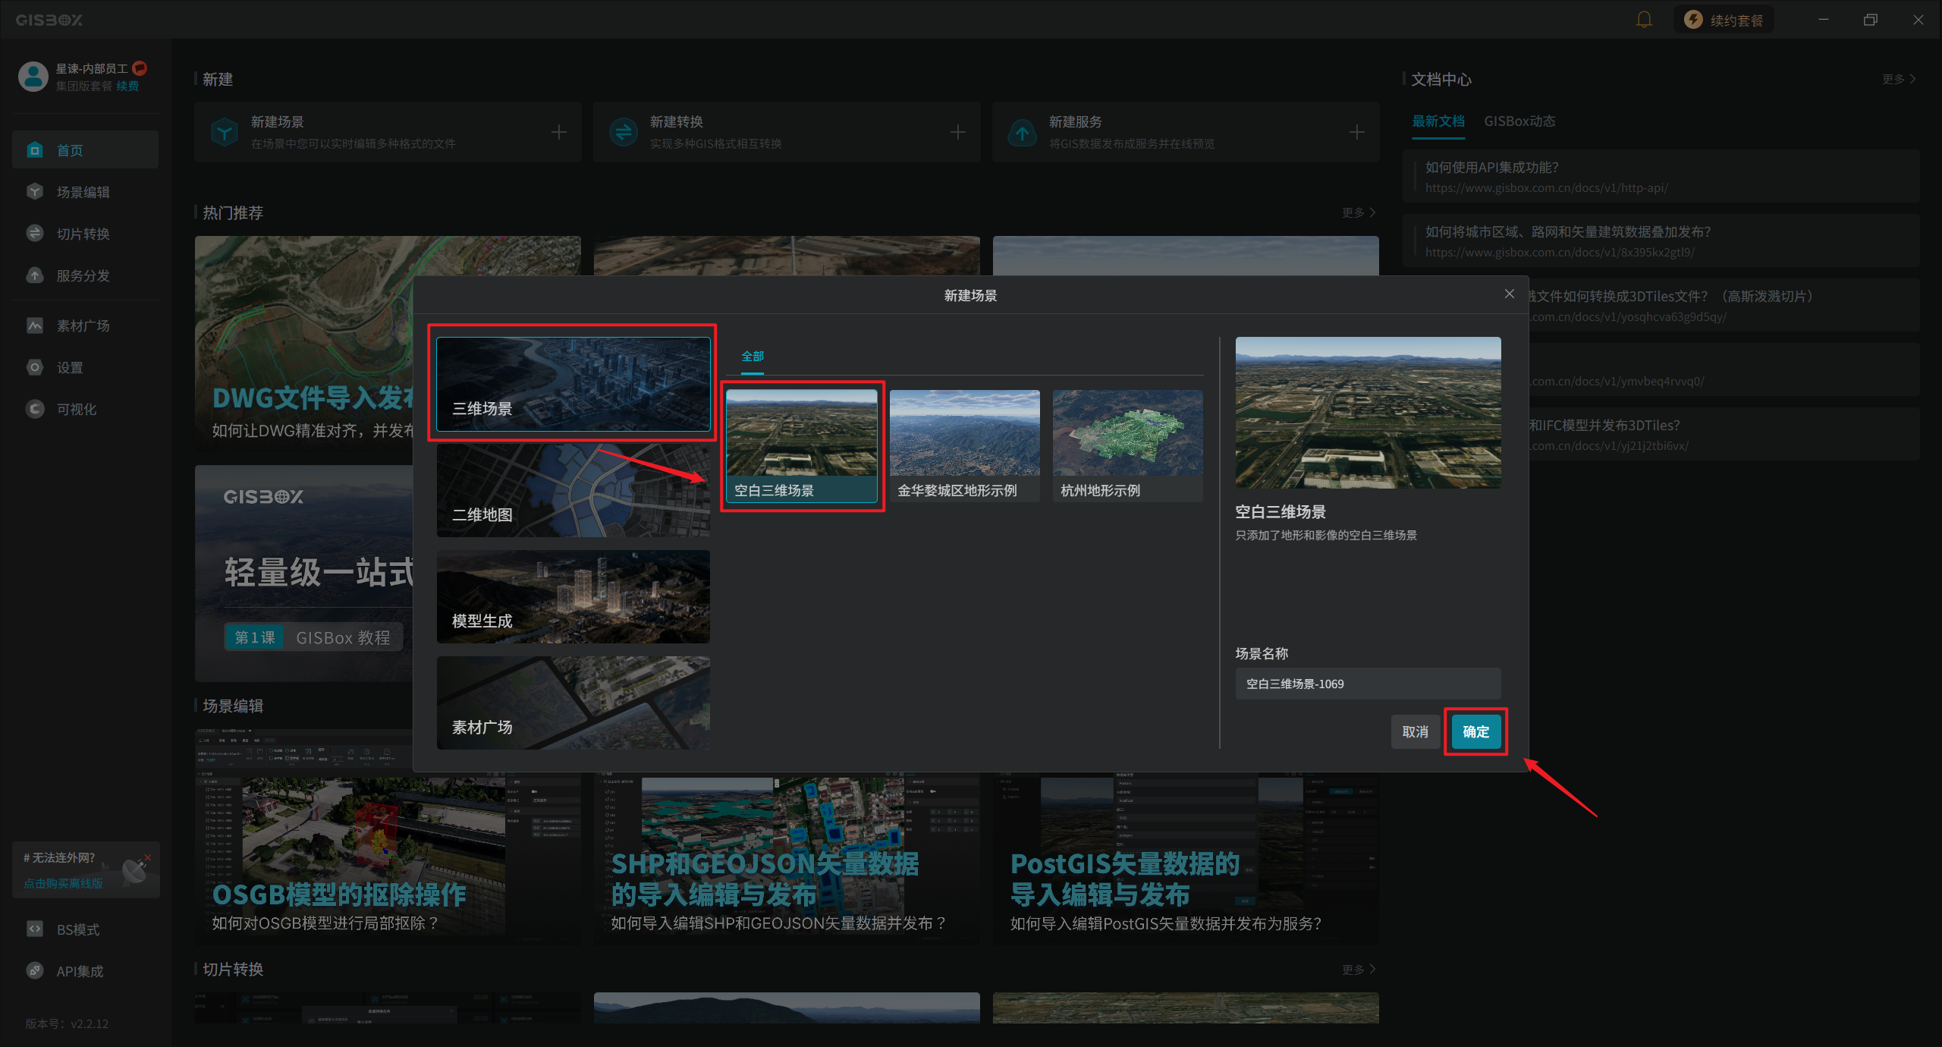The image size is (1942, 1047).
Task: Open the 设置 gear icon
Action: (35, 367)
